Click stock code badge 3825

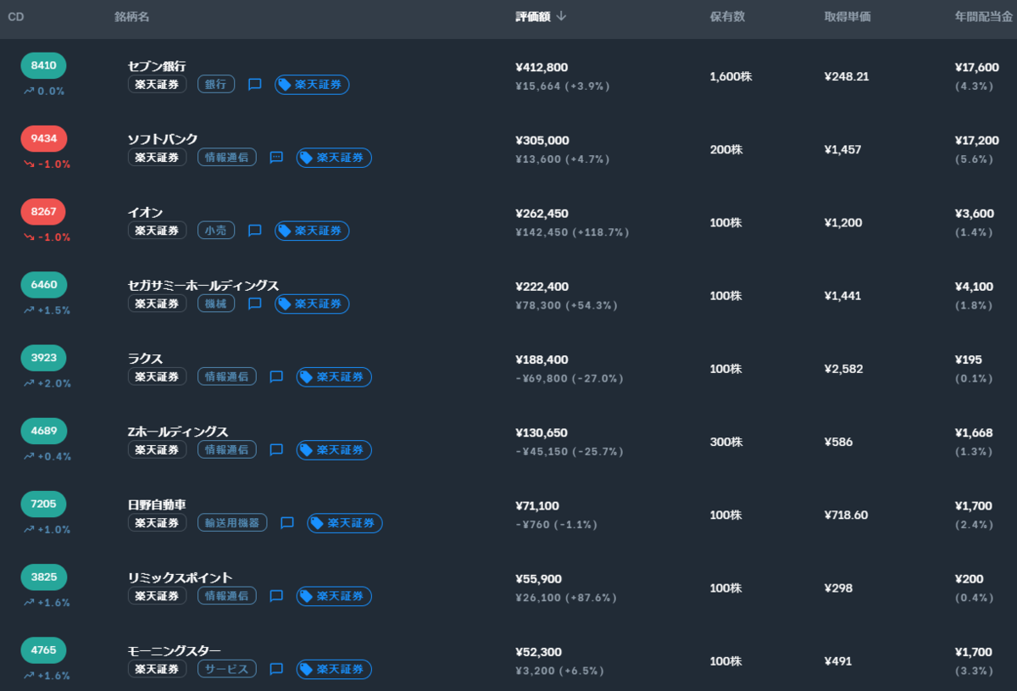(x=43, y=577)
